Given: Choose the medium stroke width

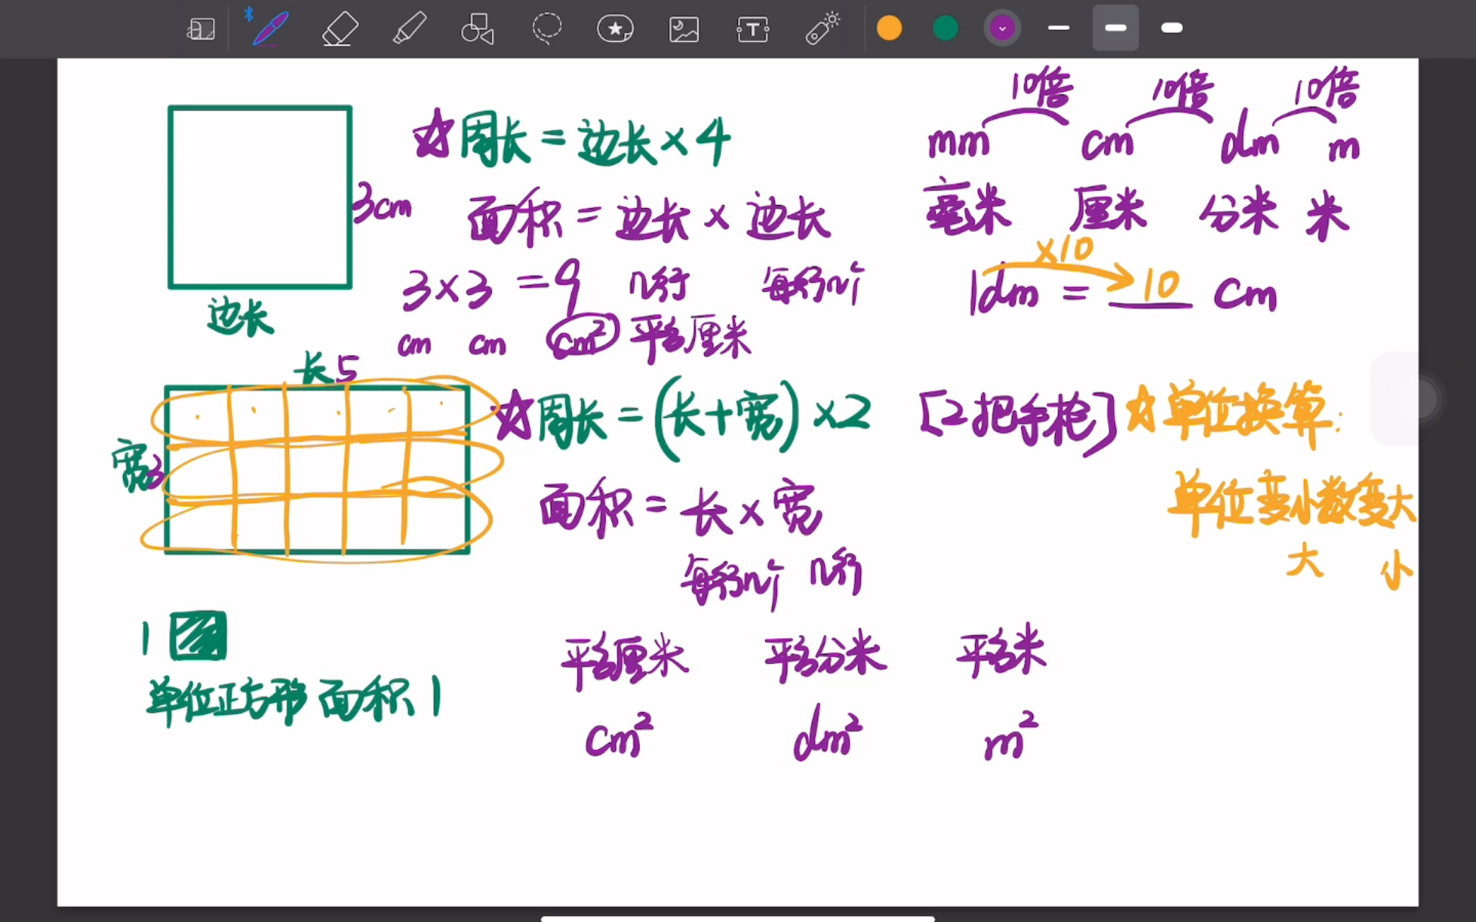Looking at the screenshot, I should coord(1115,28).
